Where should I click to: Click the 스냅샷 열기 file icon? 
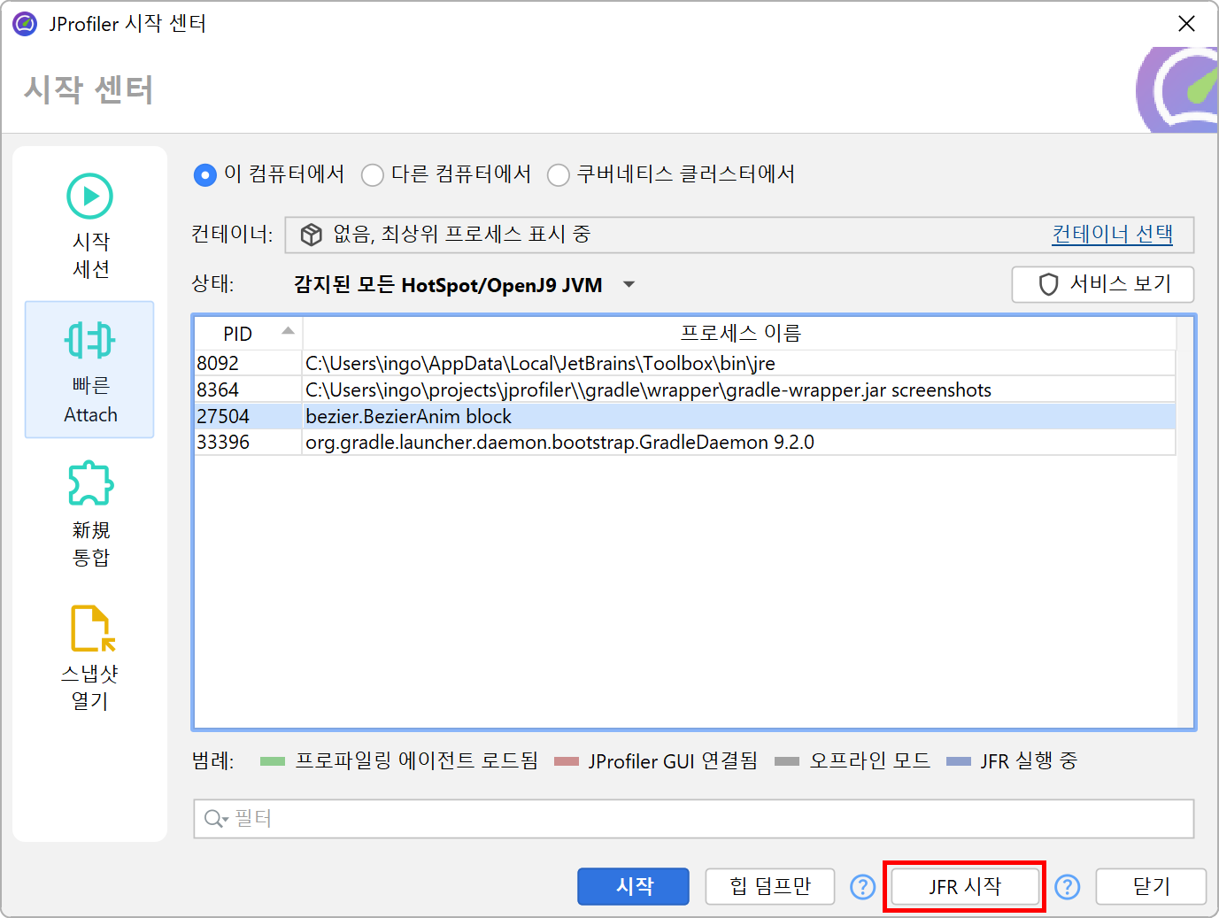(x=91, y=629)
